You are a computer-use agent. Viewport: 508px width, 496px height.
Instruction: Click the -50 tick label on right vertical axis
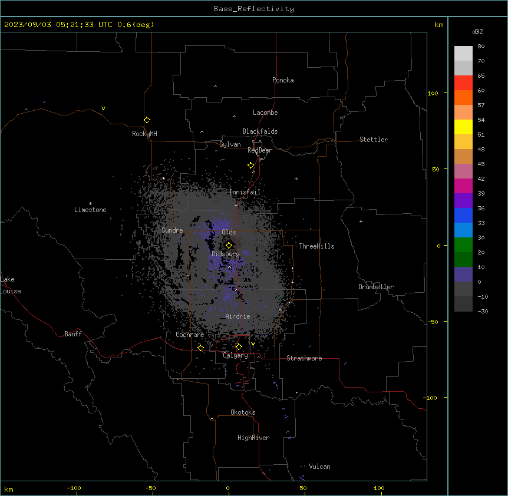(x=433, y=322)
